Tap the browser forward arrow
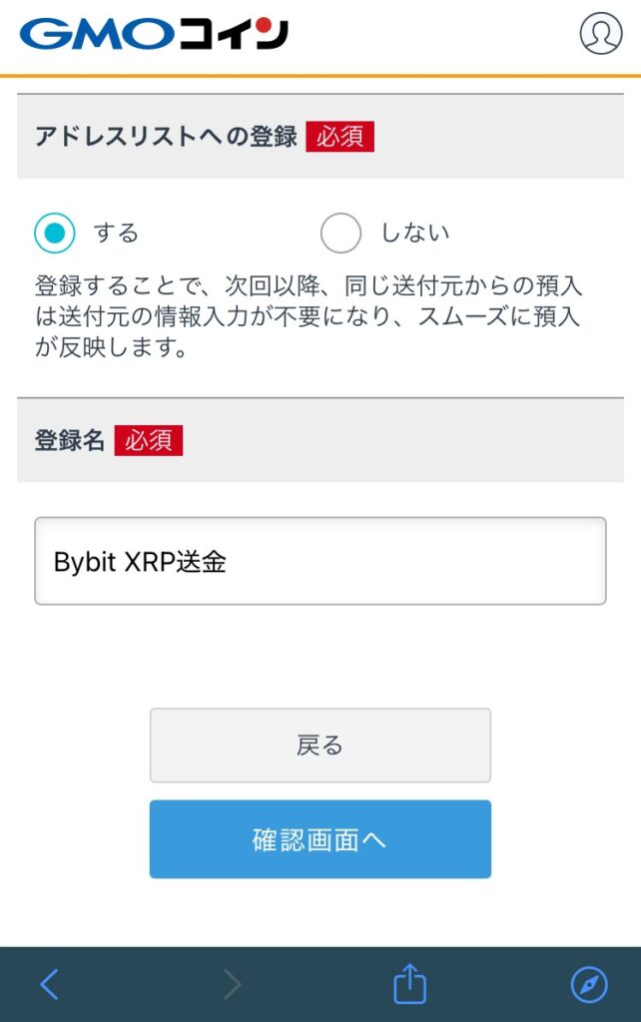641x1022 pixels. (233, 984)
